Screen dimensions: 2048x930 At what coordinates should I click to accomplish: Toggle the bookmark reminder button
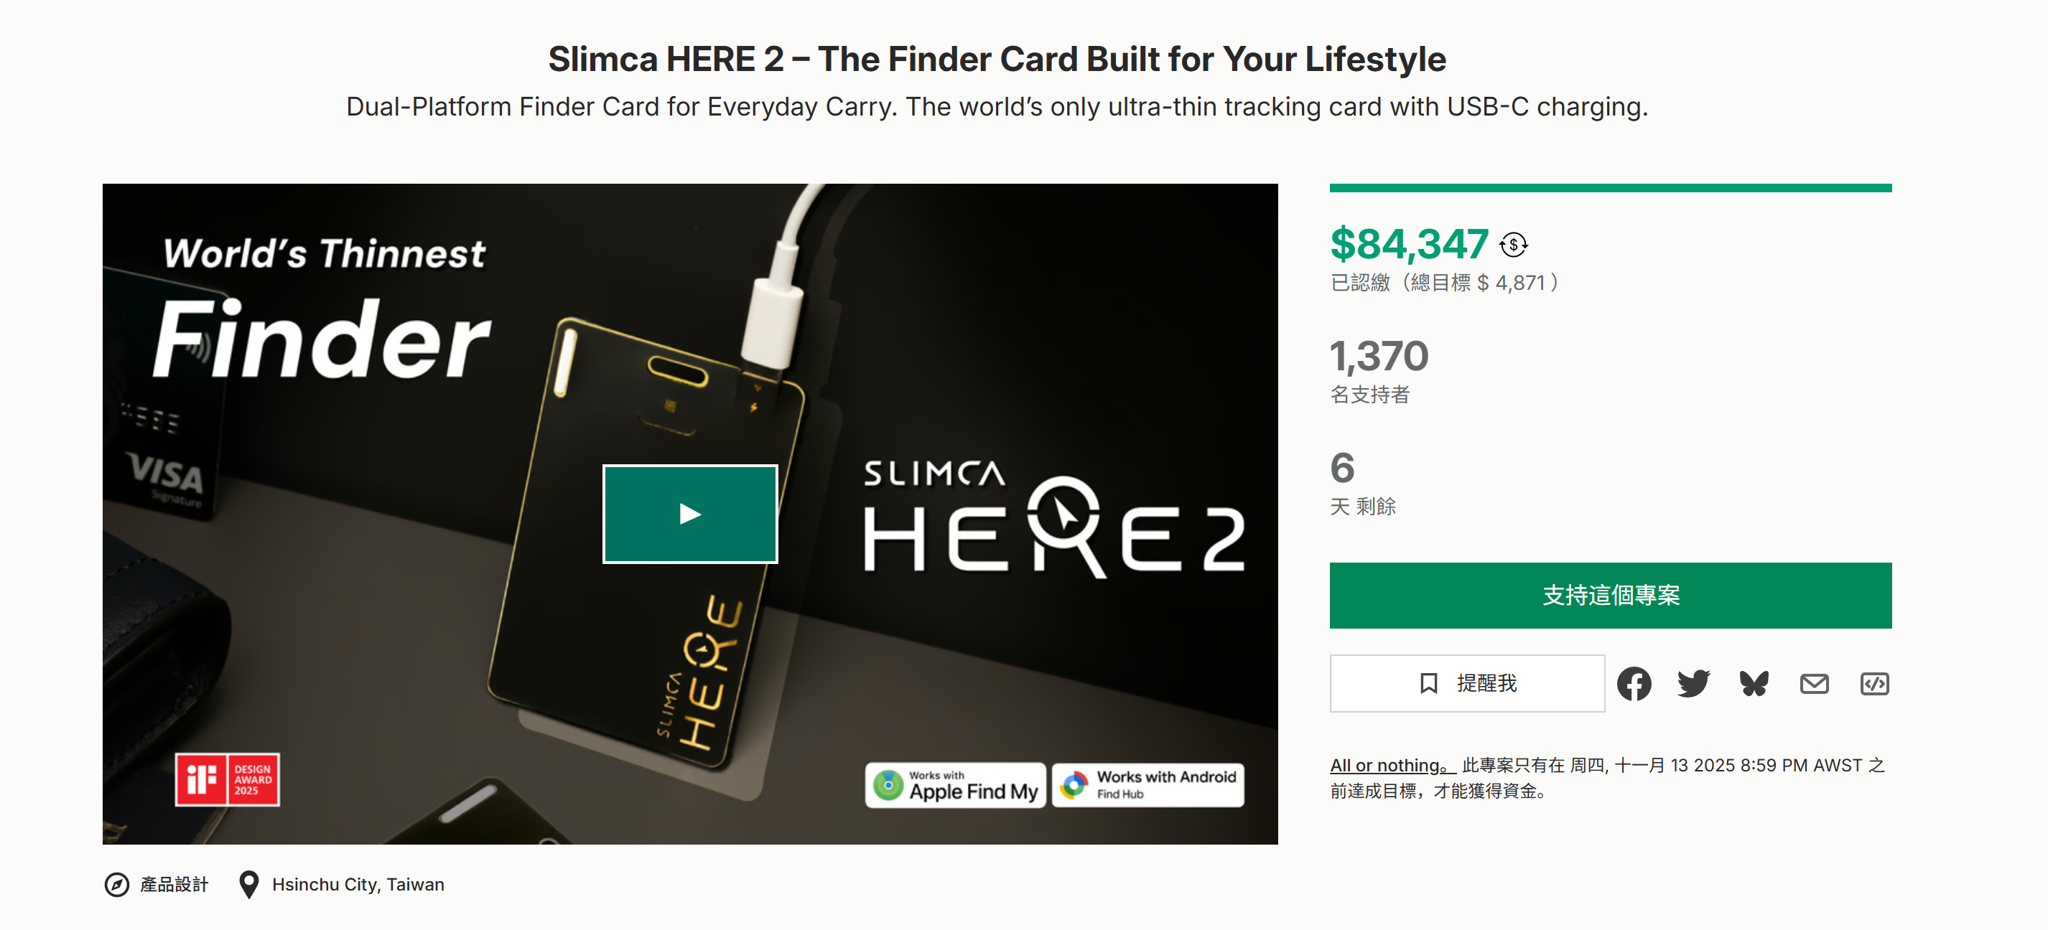pyautogui.click(x=1467, y=684)
